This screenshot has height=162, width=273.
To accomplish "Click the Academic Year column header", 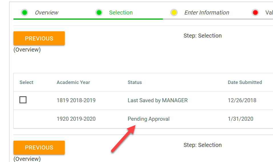I will 73,82.
